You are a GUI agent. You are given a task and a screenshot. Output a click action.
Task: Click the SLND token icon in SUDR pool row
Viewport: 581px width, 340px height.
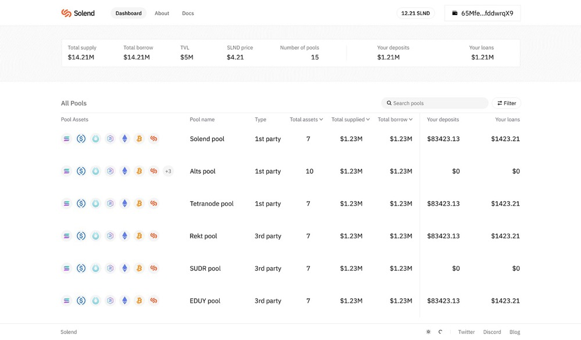pyautogui.click(x=154, y=268)
